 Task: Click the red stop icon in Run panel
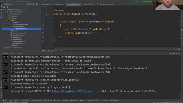point(13,54)
